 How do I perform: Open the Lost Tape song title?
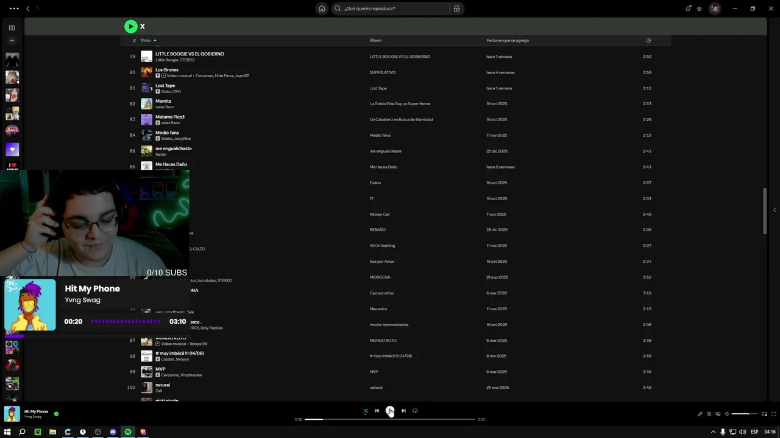tap(165, 86)
